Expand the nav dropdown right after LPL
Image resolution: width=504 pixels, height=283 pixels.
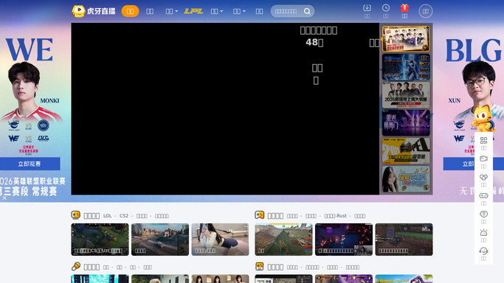[217, 11]
